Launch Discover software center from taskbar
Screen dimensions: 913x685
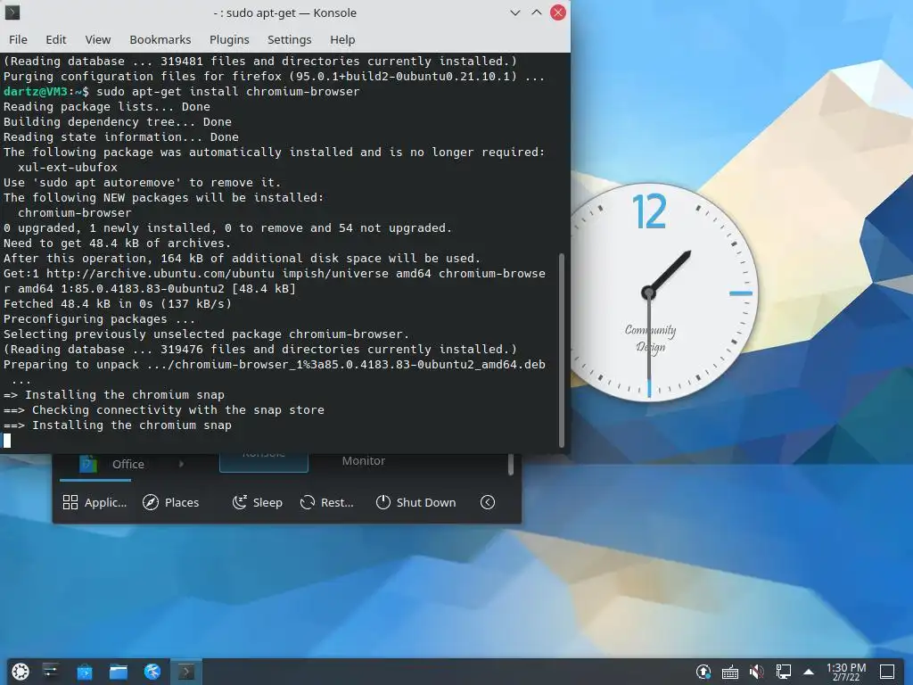tap(85, 672)
